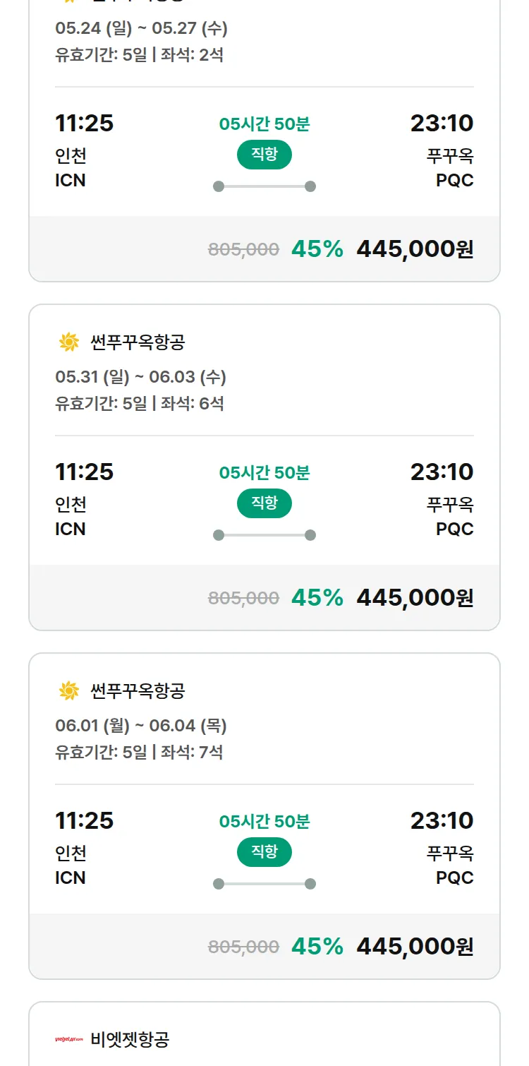Open the 06.01 (월) ~ 06.04 (목) flight

pyautogui.click(x=141, y=726)
